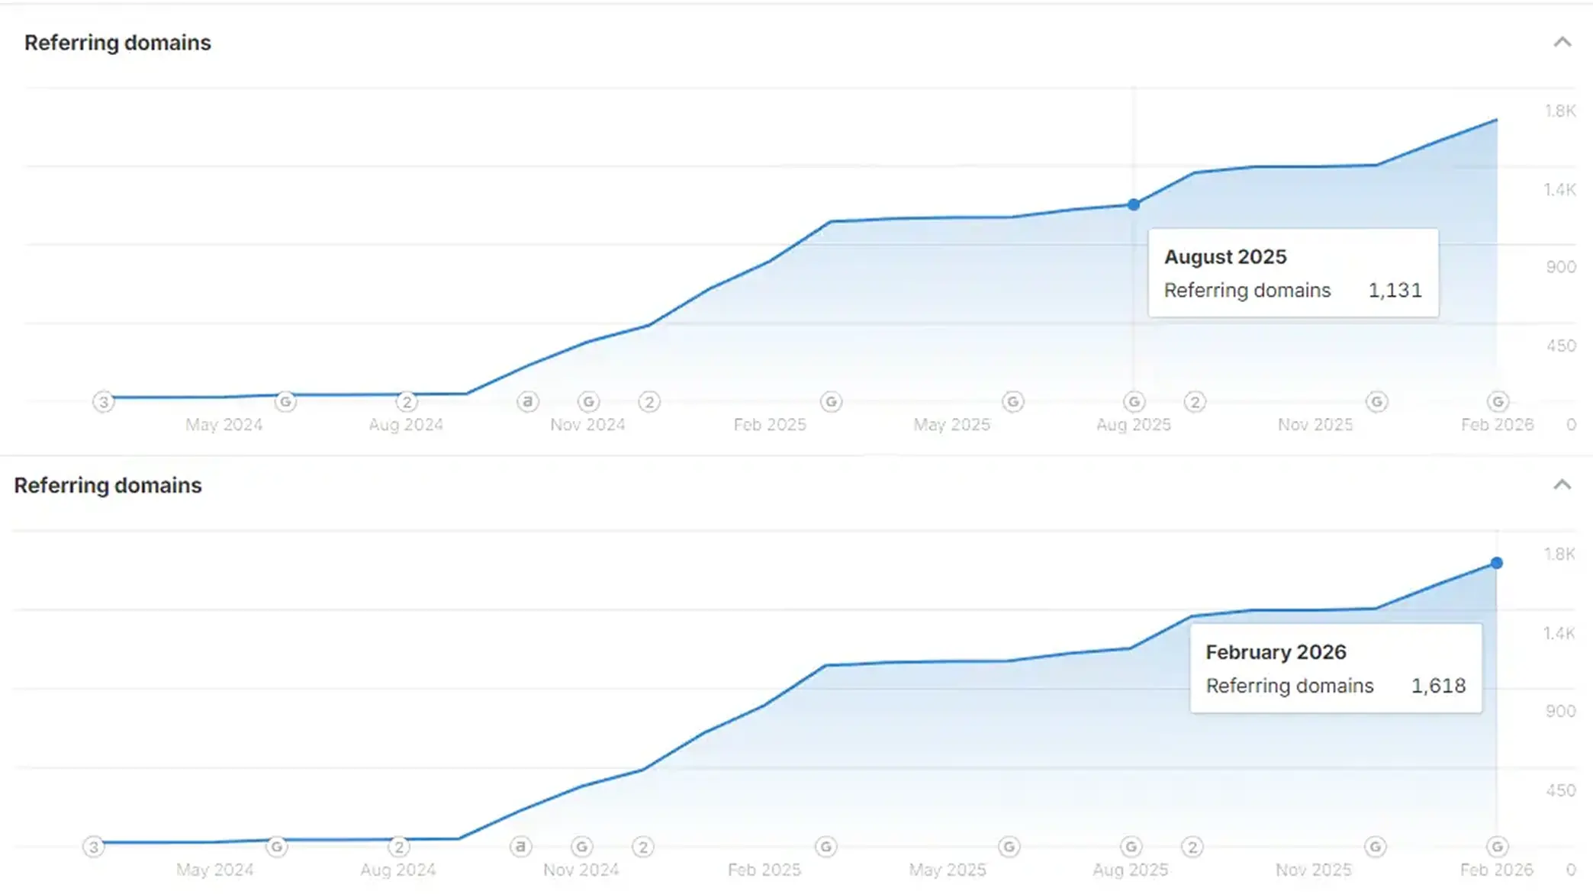Collapse the lower Referring domains chart section

tap(1562, 485)
